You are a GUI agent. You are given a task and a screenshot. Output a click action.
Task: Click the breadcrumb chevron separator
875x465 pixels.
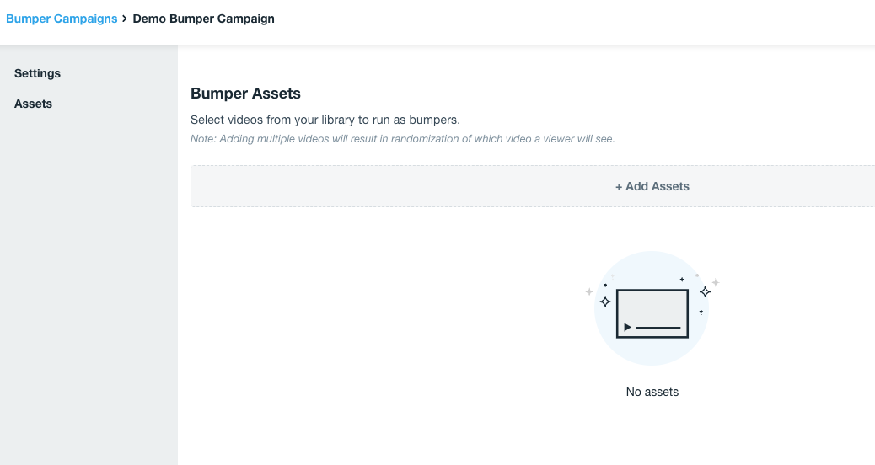(125, 19)
